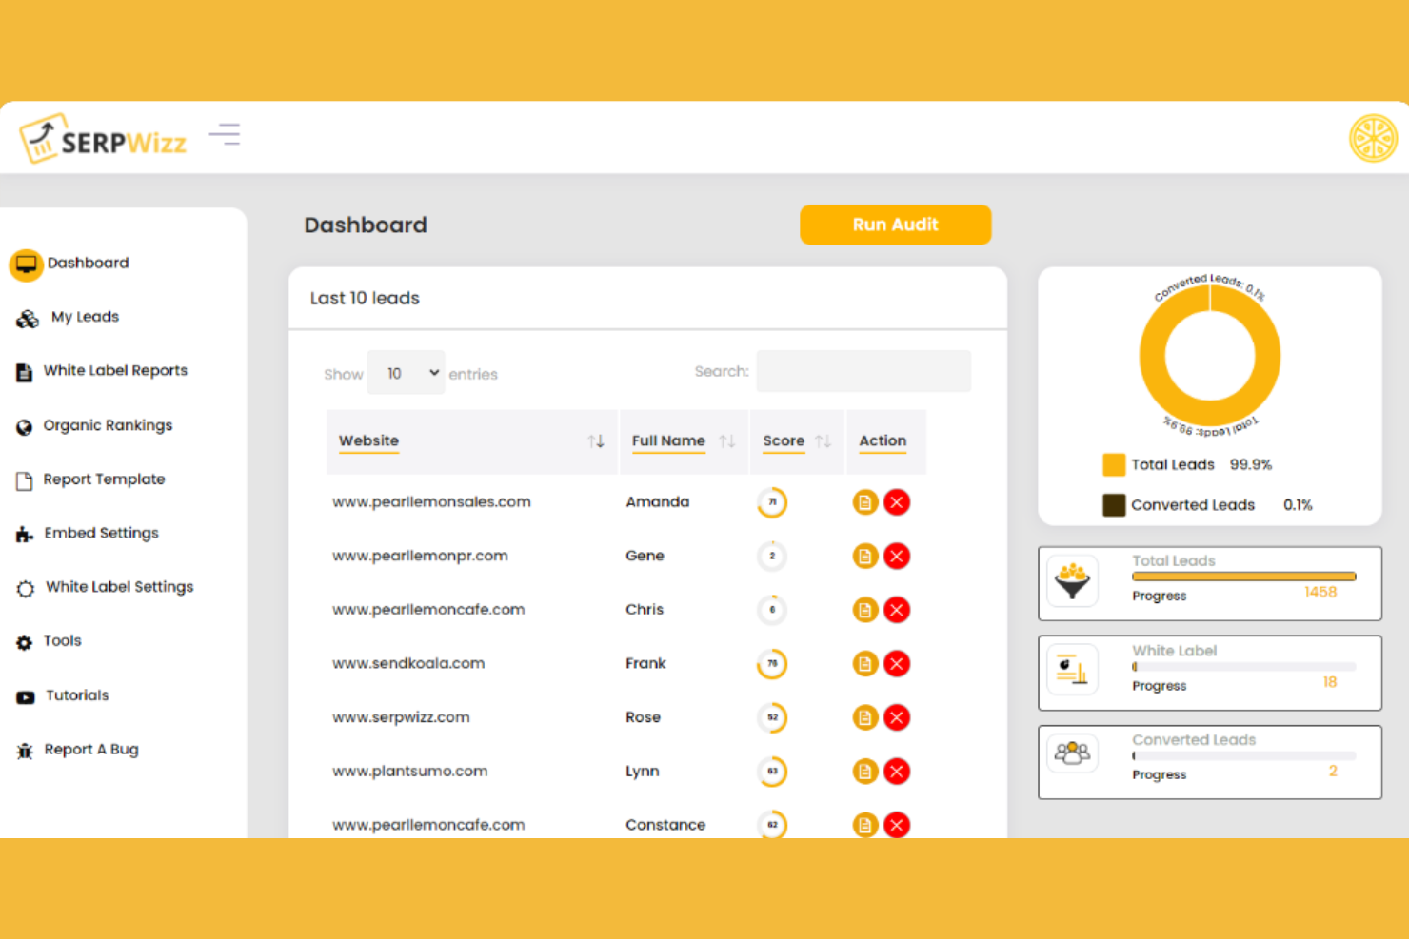Sort table by Full Name column arrows
The image size is (1409, 939).
tap(727, 441)
